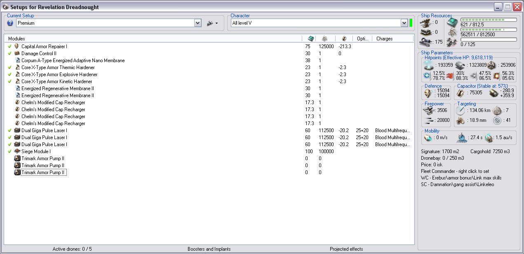Screen dimensions: 524x254
Task: Click the launcher hardpoints icon in Ship Resources
Action: tap(426, 32)
